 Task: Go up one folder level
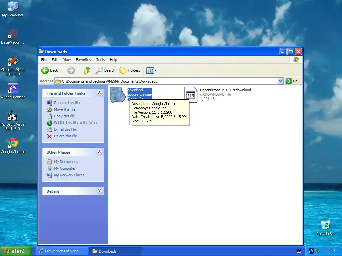[x=87, y=70]
